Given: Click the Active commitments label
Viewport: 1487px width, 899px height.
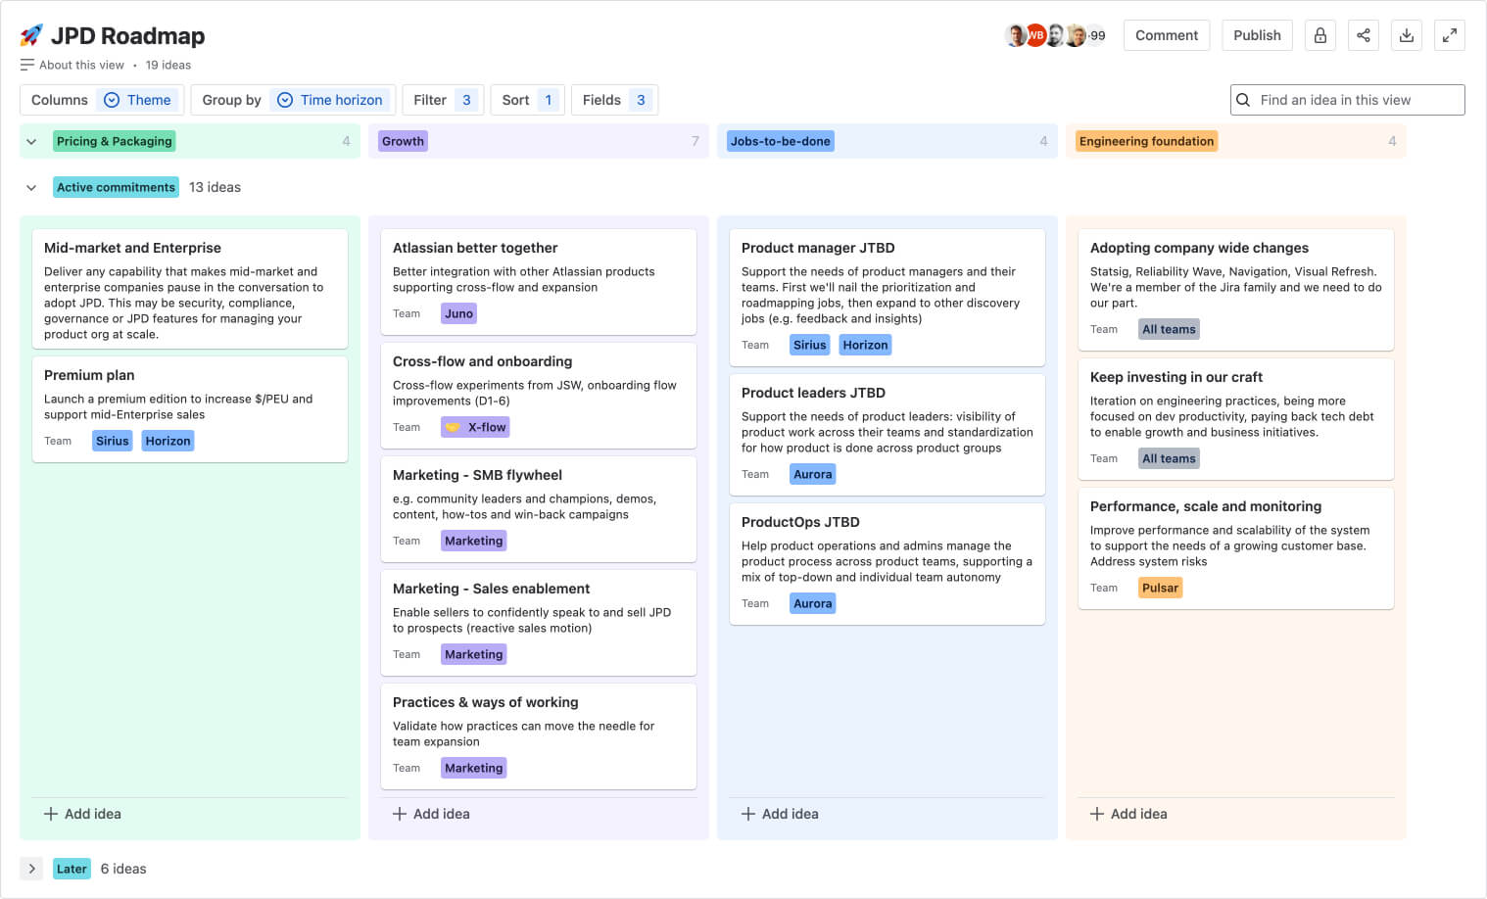Looking at the screenshot, I should pyautogui.click(x=116, y=187).
